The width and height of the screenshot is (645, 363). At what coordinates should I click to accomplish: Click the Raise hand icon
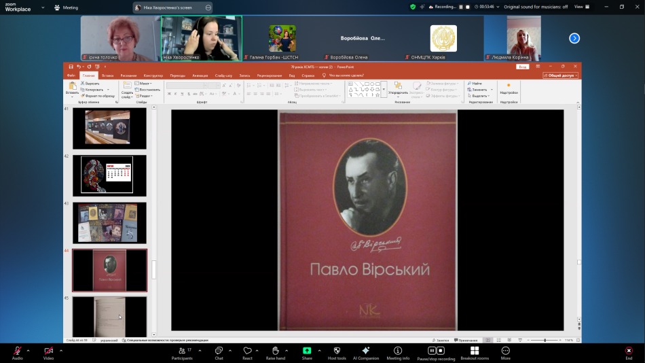coord(276,351)
